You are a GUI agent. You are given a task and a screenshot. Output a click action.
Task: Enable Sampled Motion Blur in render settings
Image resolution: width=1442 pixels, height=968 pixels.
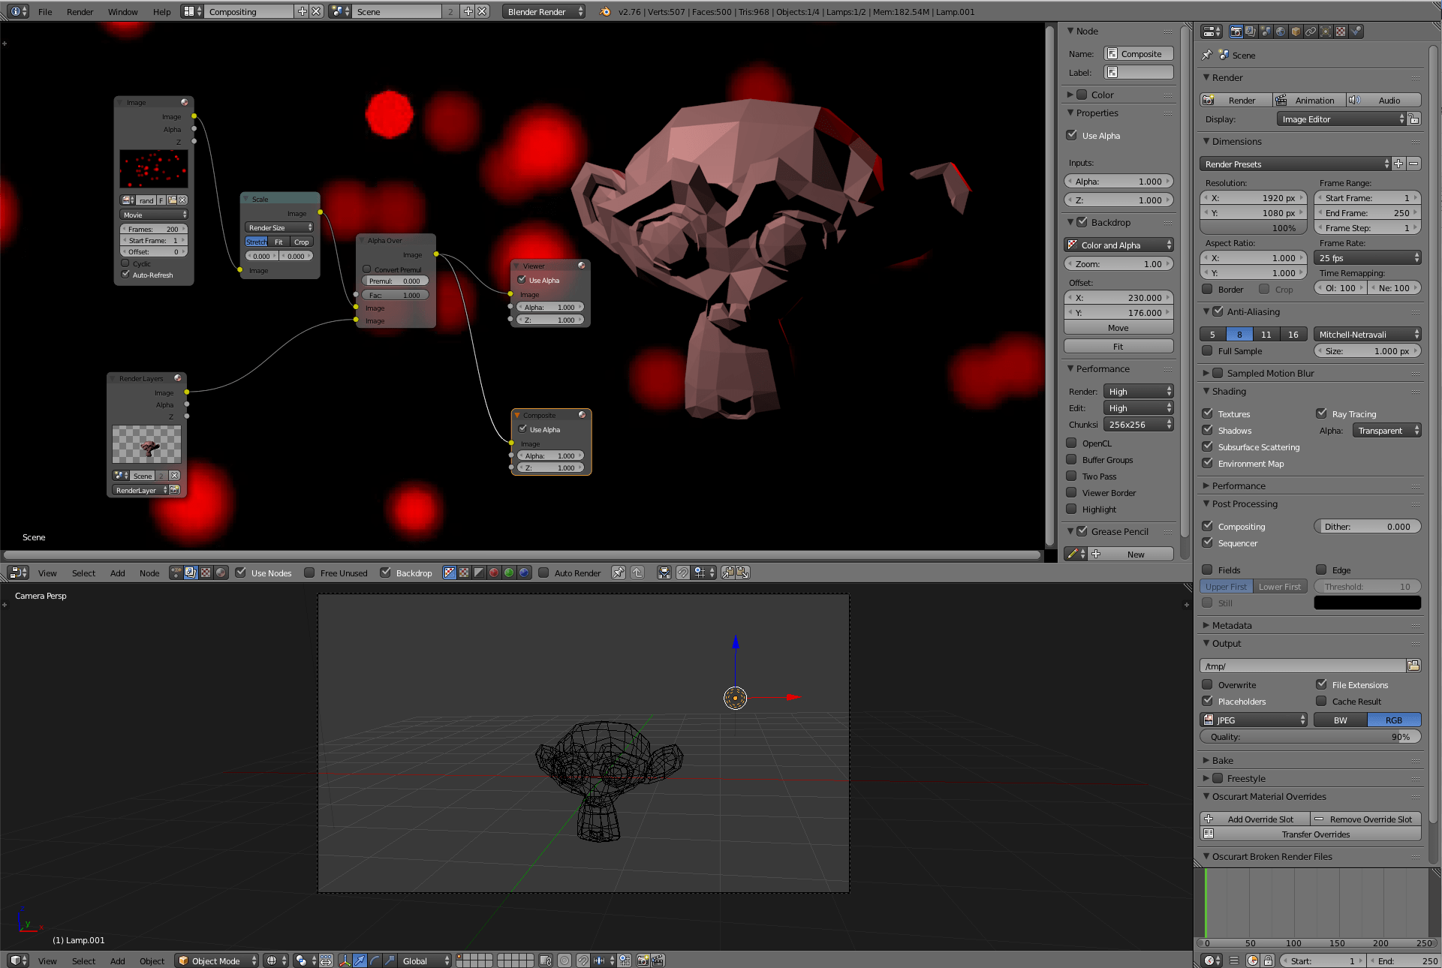click(x=1219, y=373)
